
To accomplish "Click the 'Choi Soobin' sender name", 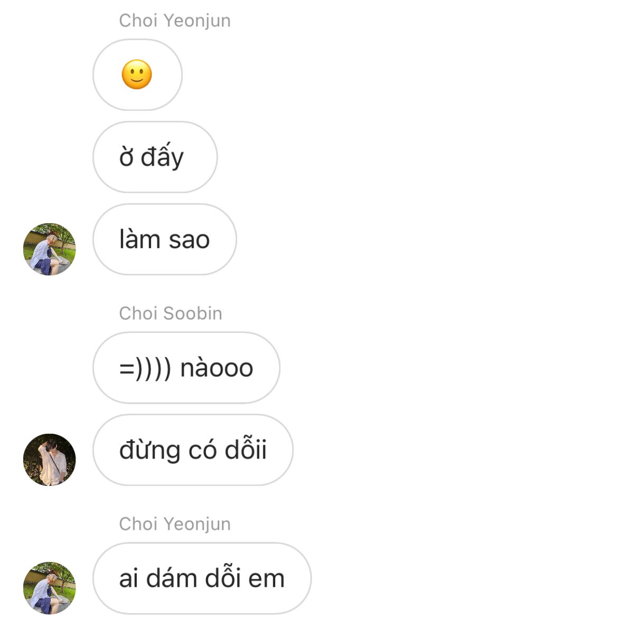I will click(171, 313).
